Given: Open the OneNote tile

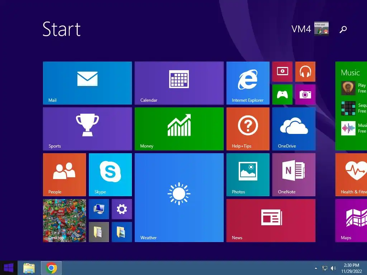Looking at the screenshot, I should tap(294, 175).
